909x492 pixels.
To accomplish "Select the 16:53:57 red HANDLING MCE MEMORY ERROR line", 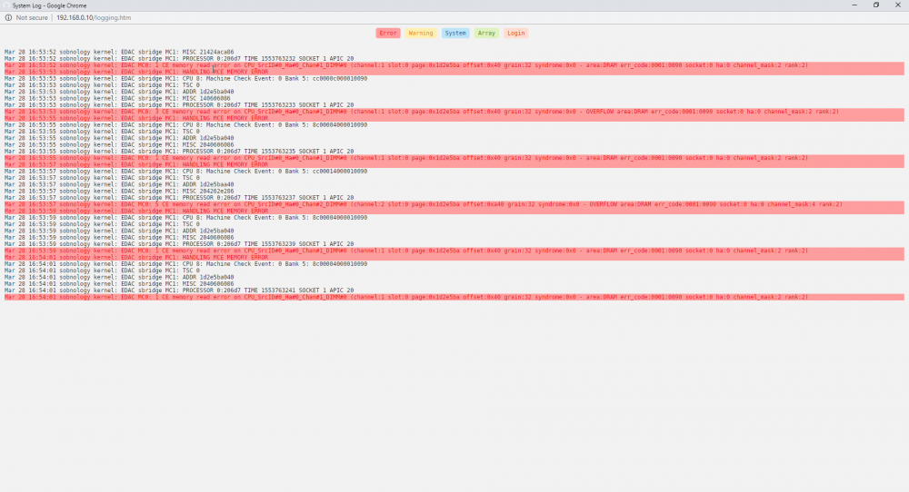I will click(454, 164).
